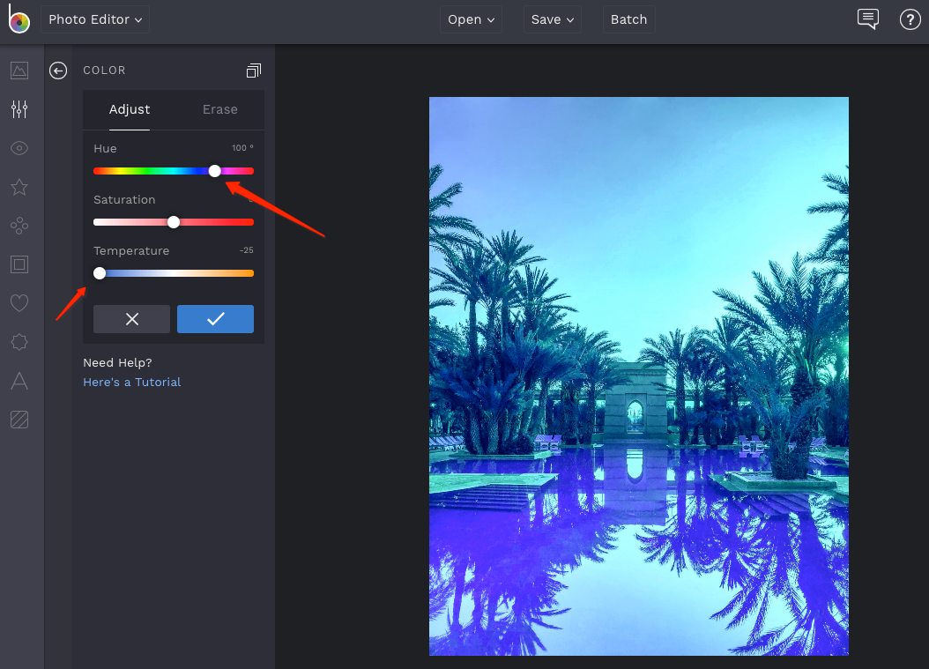Select the Frames icon in the sidebar
Screen dimensions: 929x669
[19, 264]
